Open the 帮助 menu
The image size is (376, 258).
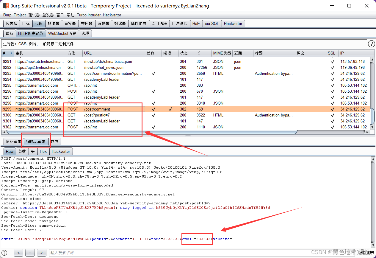[x=70, y=15]
